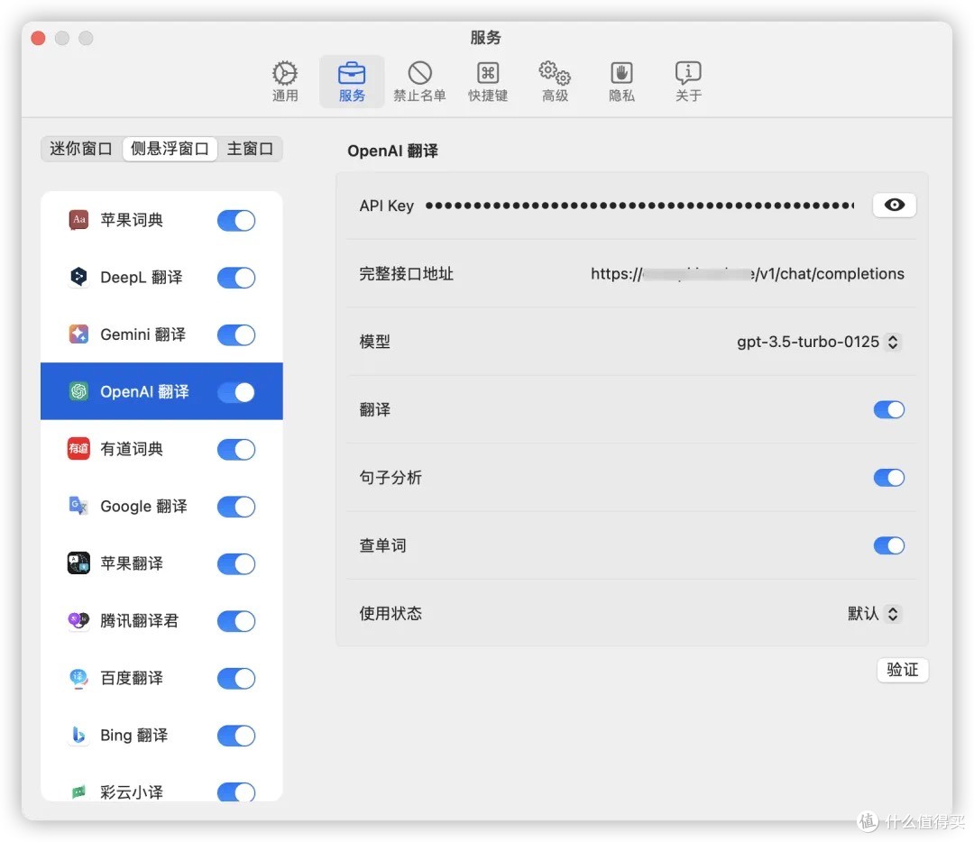Select the Gemini 翻译 service icon
974x842 pixels.
[79, 334]
